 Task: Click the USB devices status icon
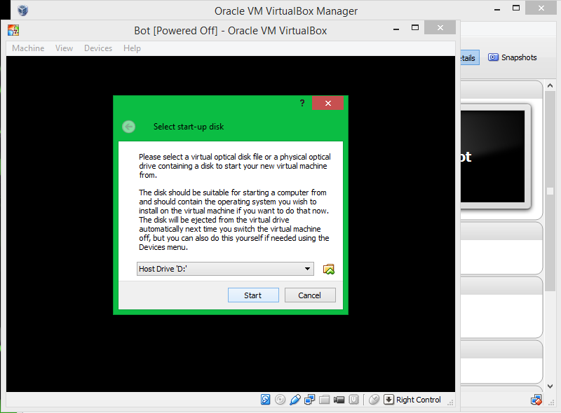pyautogui.click(x=295, y=400)
